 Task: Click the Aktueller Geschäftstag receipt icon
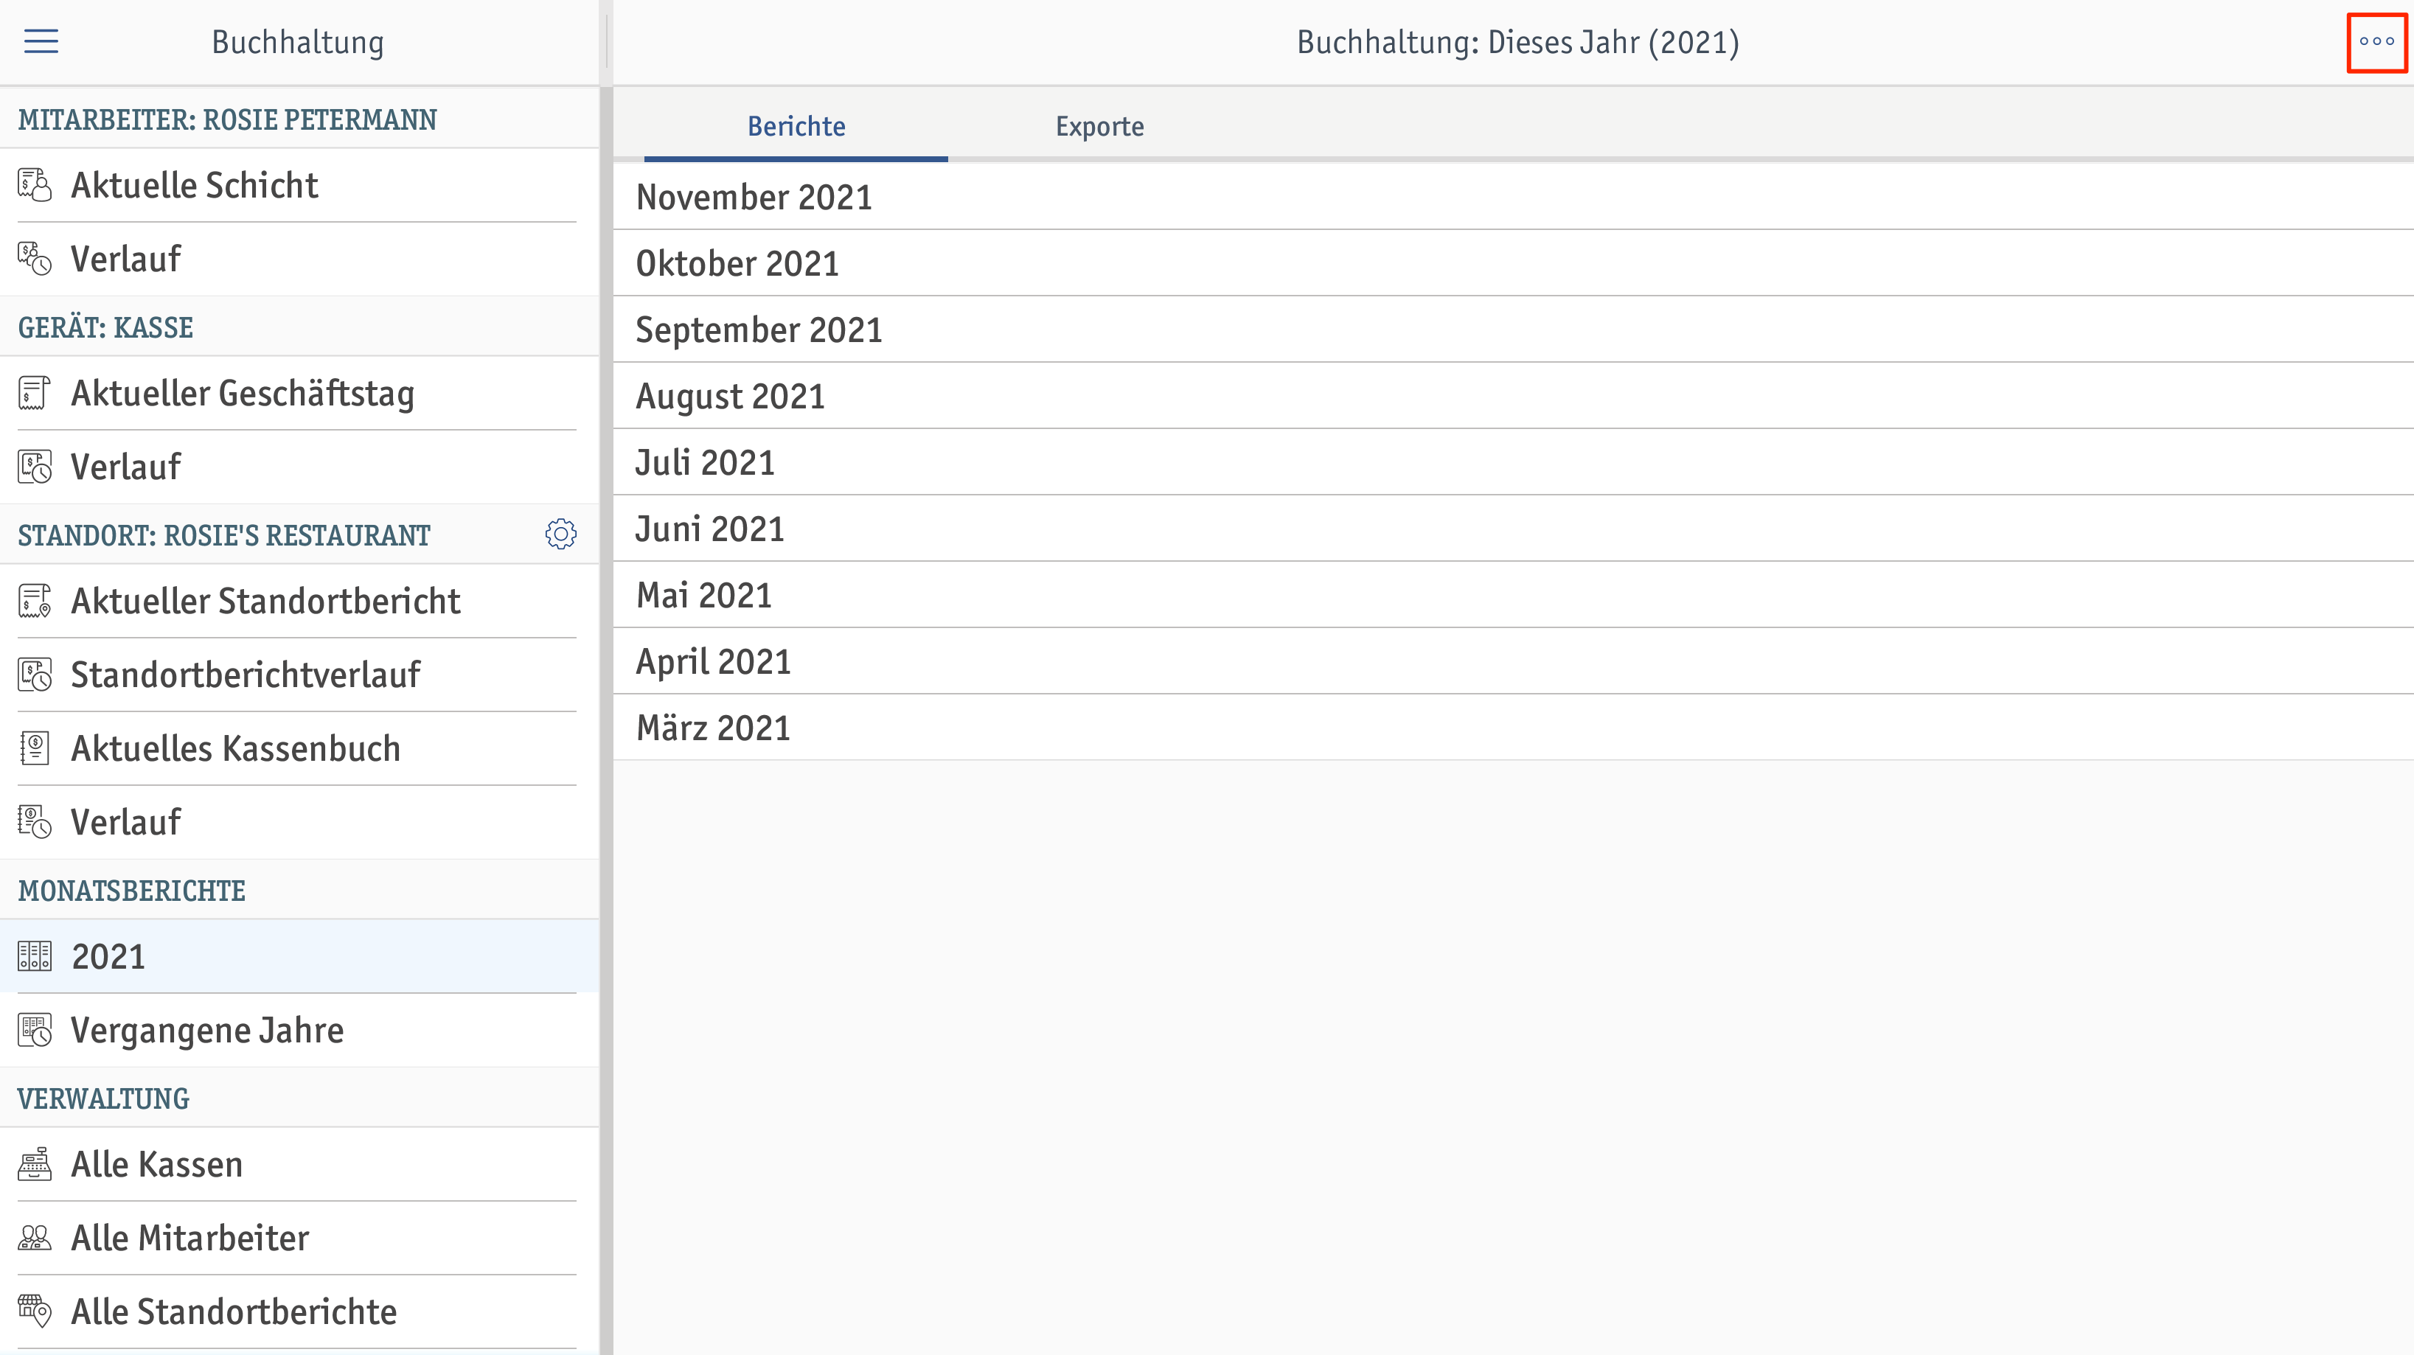[35, 394]
